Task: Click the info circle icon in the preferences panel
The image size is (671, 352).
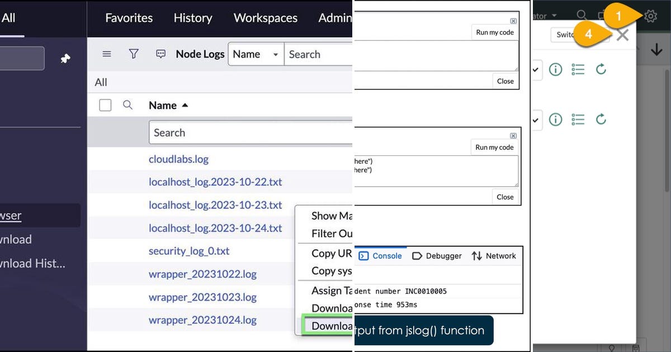Action: pyautogui.click(x=555, y=69)
